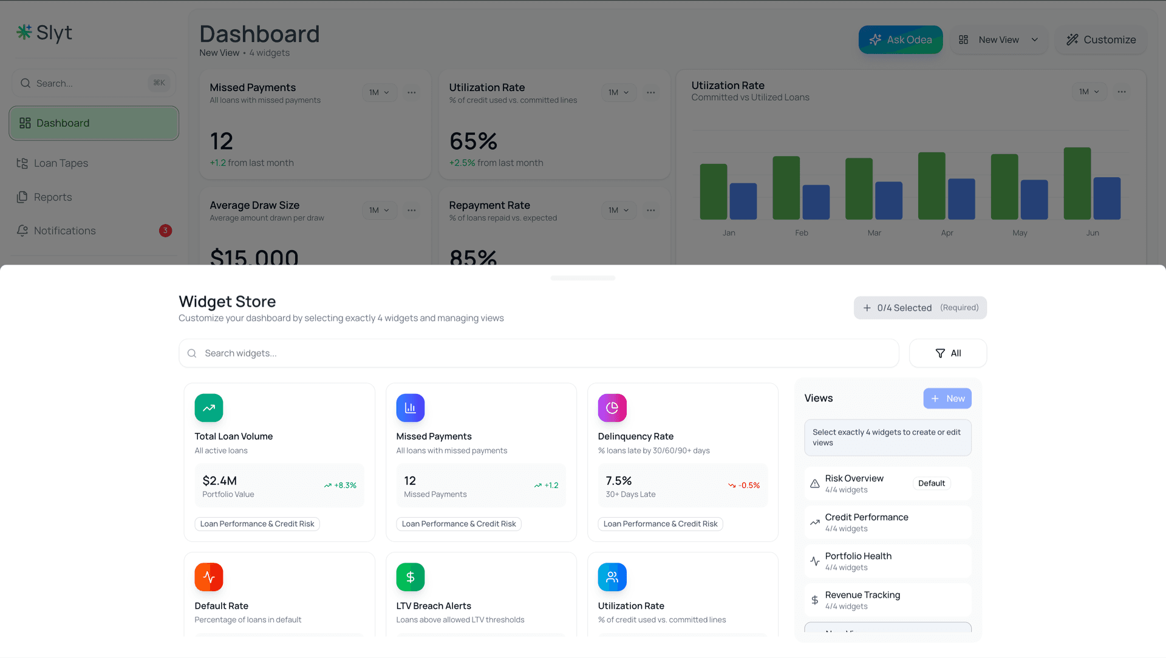Screen dimensions: 1166x658
Task: Open Missed Payments 1M period dropdown
Action: tap(380, 92)
